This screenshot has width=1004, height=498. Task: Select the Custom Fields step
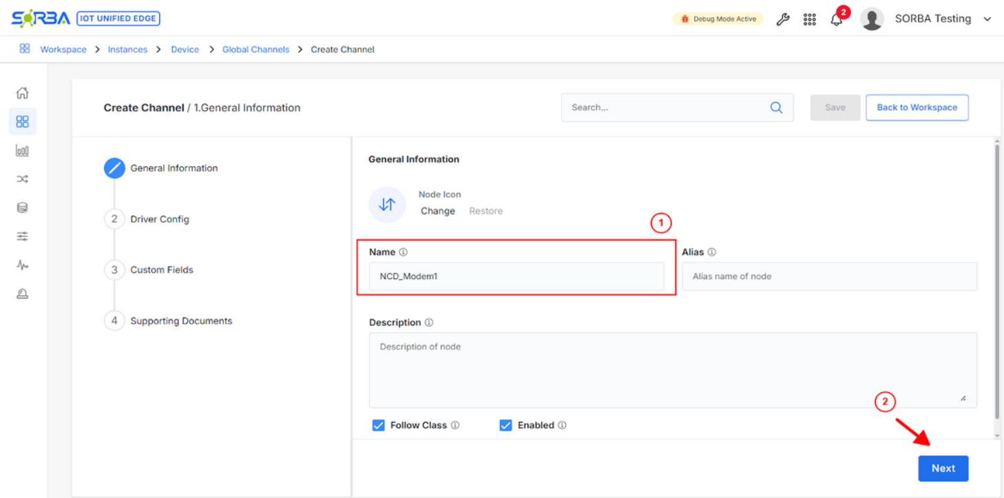point(162,270)
